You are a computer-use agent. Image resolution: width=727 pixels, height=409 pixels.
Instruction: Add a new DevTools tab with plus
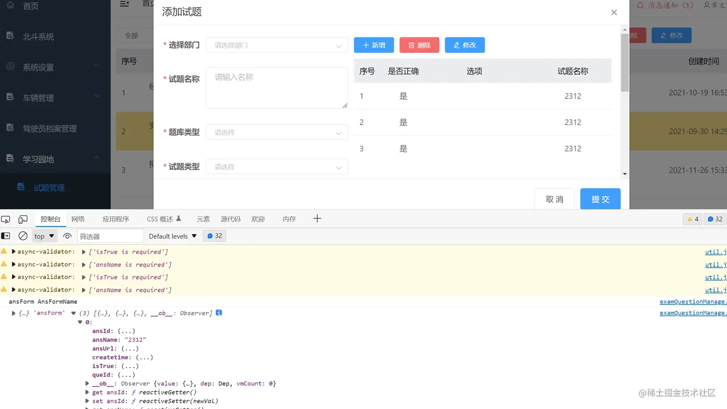tap(317, 219)
